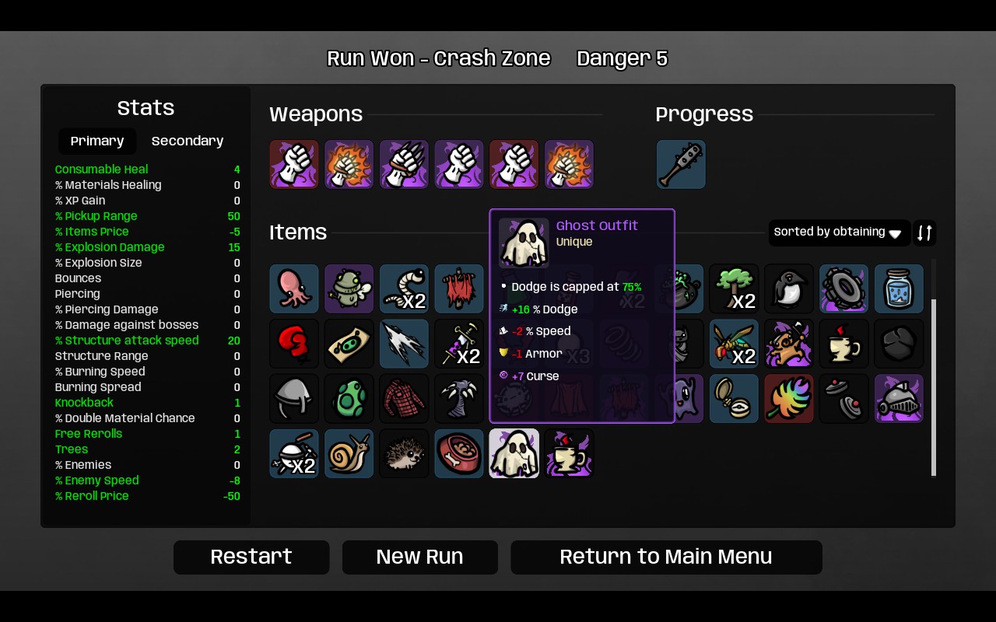The image size is (996, 622).
Task: Select the first fist weapon icon
Action: [x=294, y=164]
